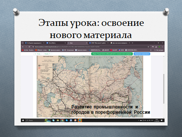Open the downloads icon in browser toolbar

click(x=156, y=47)
